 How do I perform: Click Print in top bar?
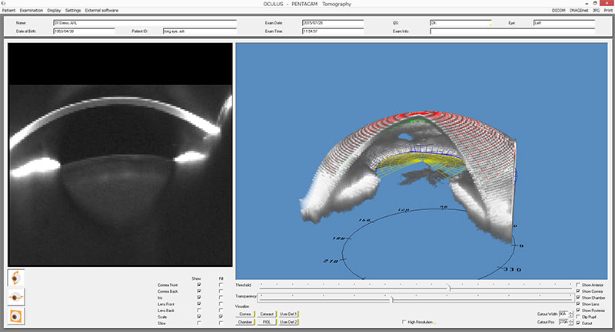[608, 11]
